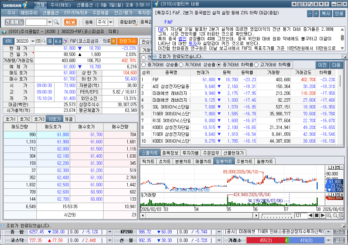This screenshot has width=348, height=245.
Task: Click the X icon on the volume chart pane
Action: pos(342,195)
